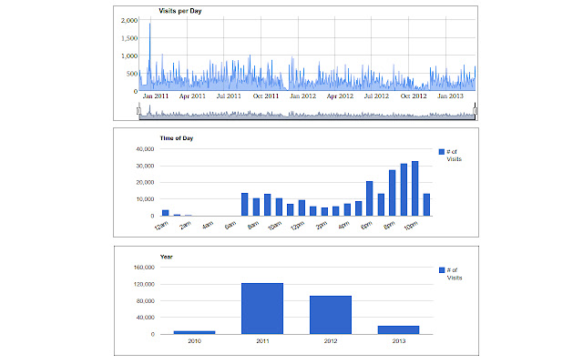The width and height of the screenshot is (583, 364).
Task: Click right handle of range selector
Action: pos(476,111)
